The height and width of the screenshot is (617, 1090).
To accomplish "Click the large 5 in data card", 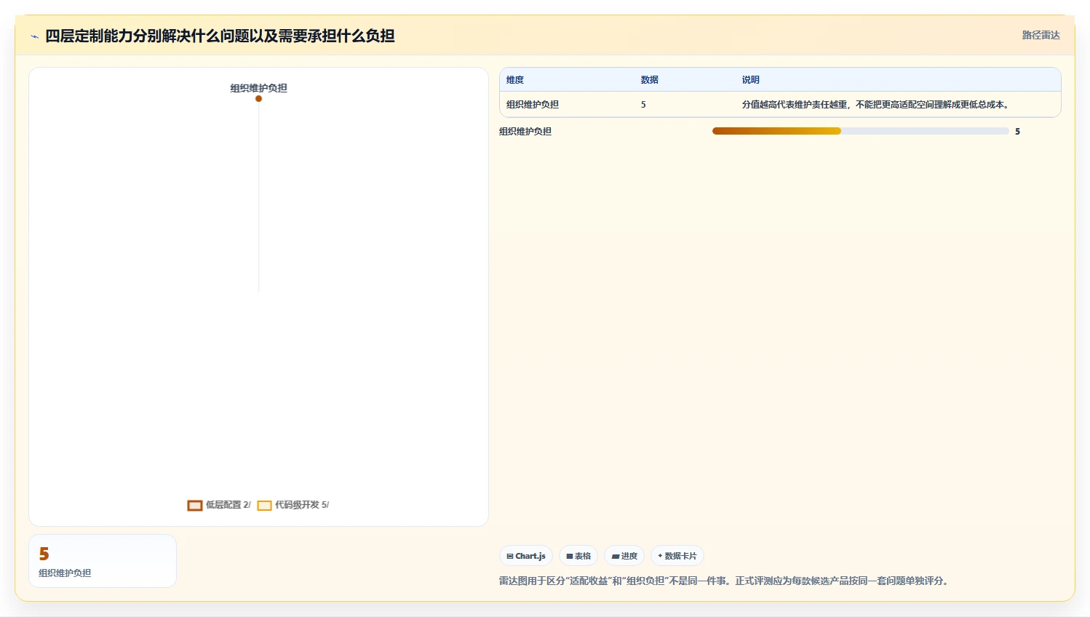I will click(x=44, y=554).
